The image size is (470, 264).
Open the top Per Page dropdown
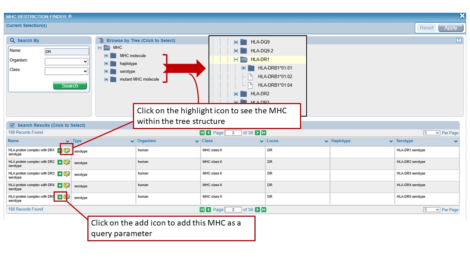pyautogui.click(x=431, y=133)
